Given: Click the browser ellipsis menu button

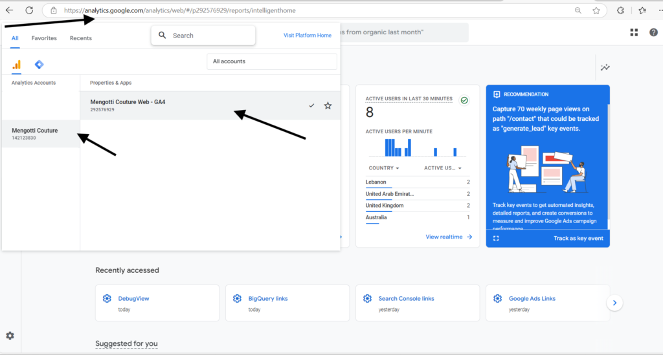Looking at the screenshot, I should point(660,10).
